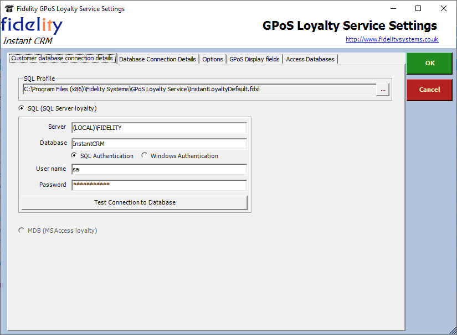Browse for SQL Profile with ellipsis button
Image resolution: width=457 pixels, height=335 pixels.
383,90
